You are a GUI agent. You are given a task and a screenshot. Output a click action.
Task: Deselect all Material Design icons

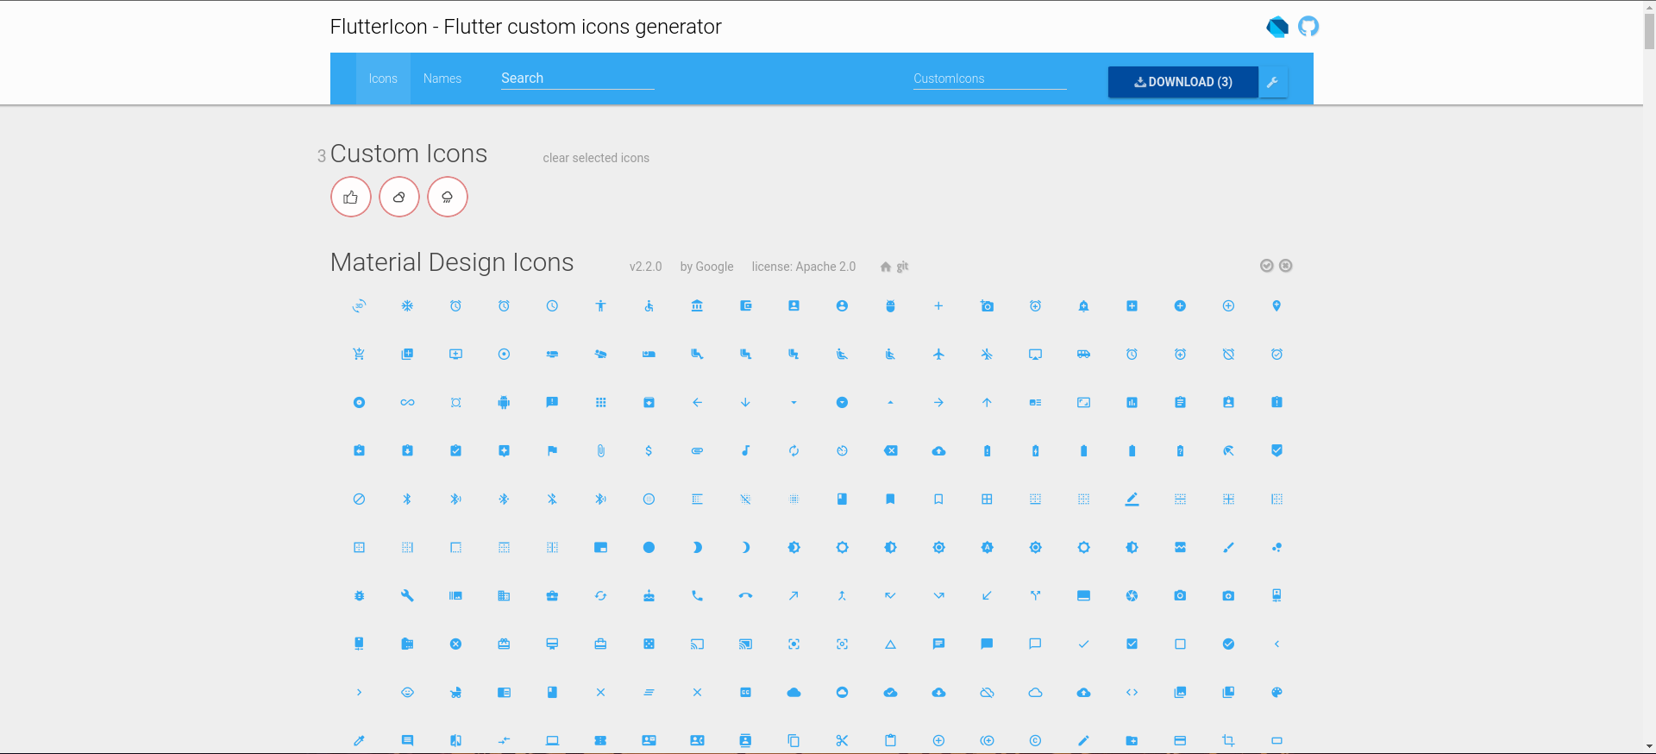point(1285,266)
